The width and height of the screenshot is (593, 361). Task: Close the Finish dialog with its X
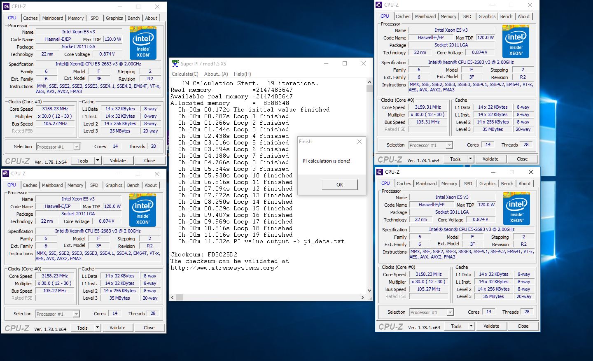(360, 142)
